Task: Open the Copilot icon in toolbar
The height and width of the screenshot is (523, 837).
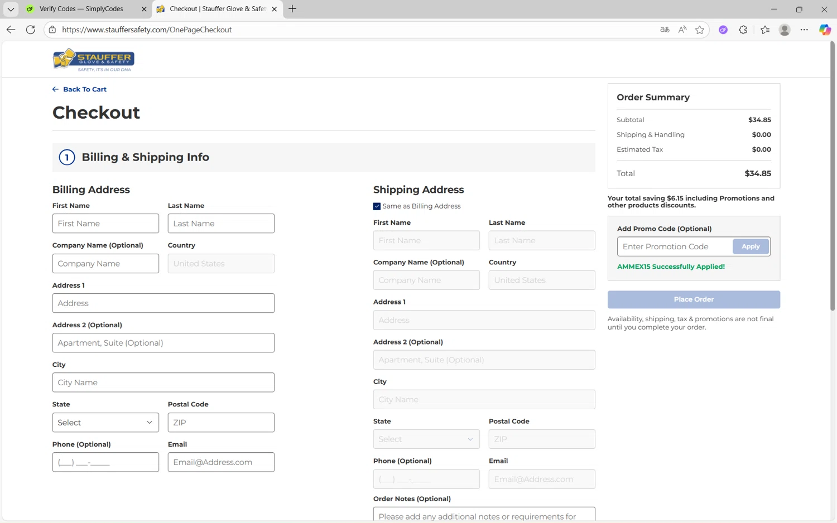Action: [824, 30]
